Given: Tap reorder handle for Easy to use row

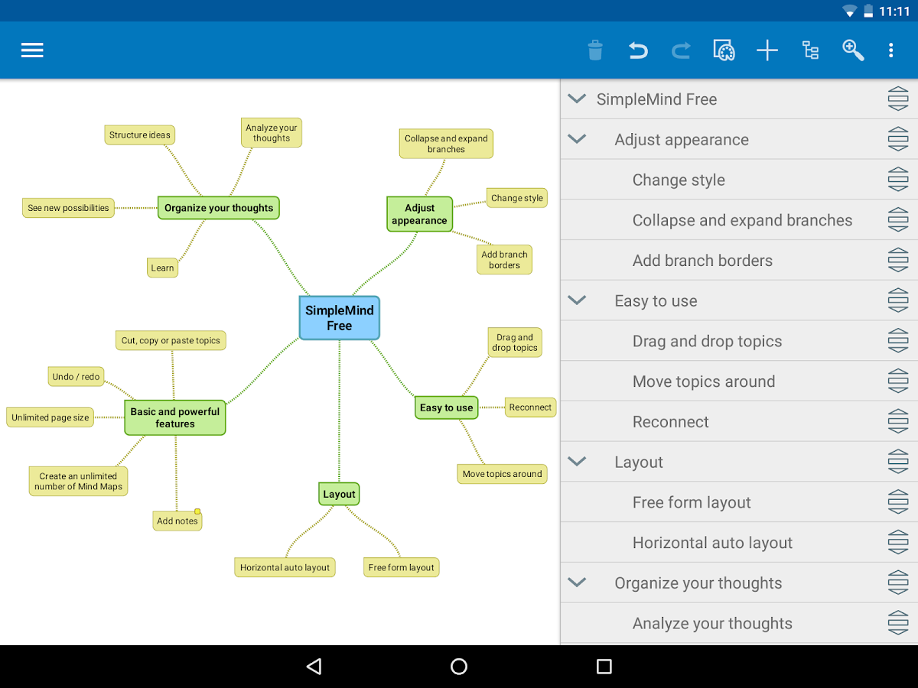Looking at the screenshot, I should click(x=898, y=301).
